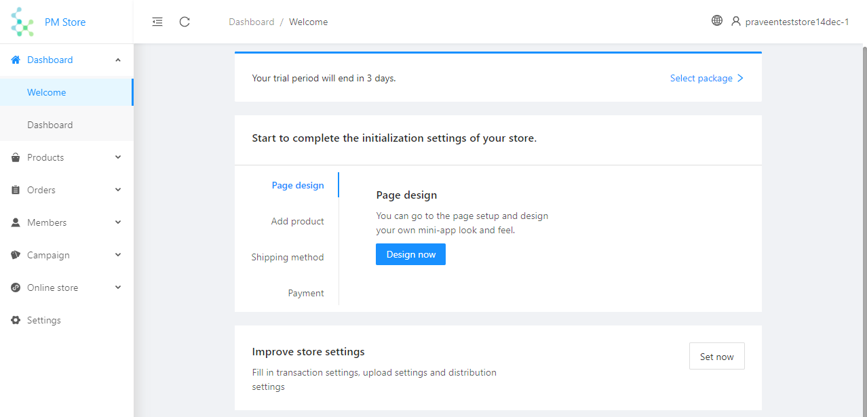This screenshot has height=417, width=867.
Task: Expand the Products submenu arrow
Action: [118, 157]
